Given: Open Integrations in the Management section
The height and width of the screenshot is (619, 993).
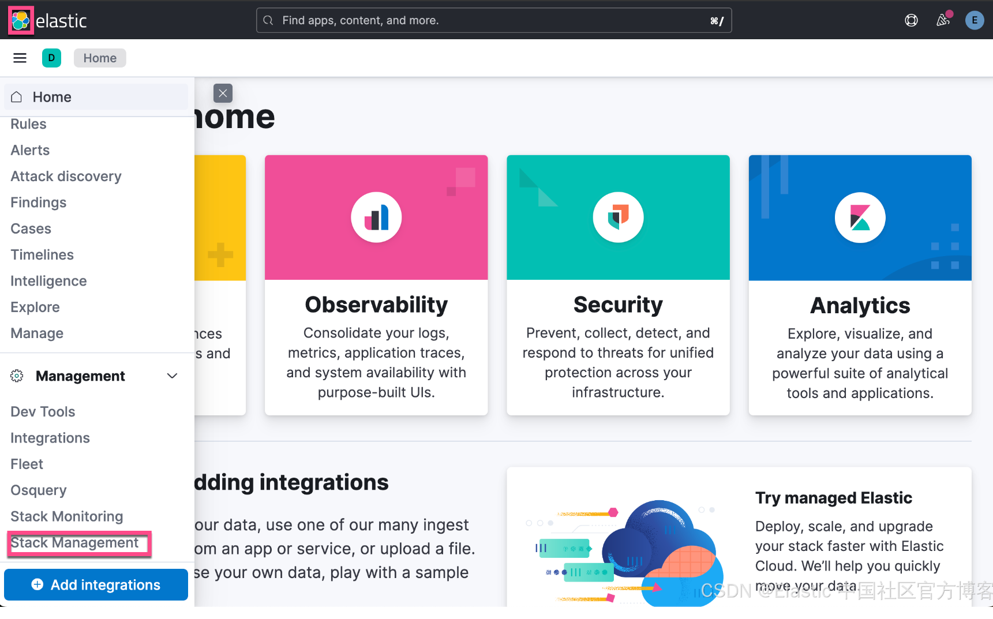Looking at the screenshot, I should (x=50, y=438).
